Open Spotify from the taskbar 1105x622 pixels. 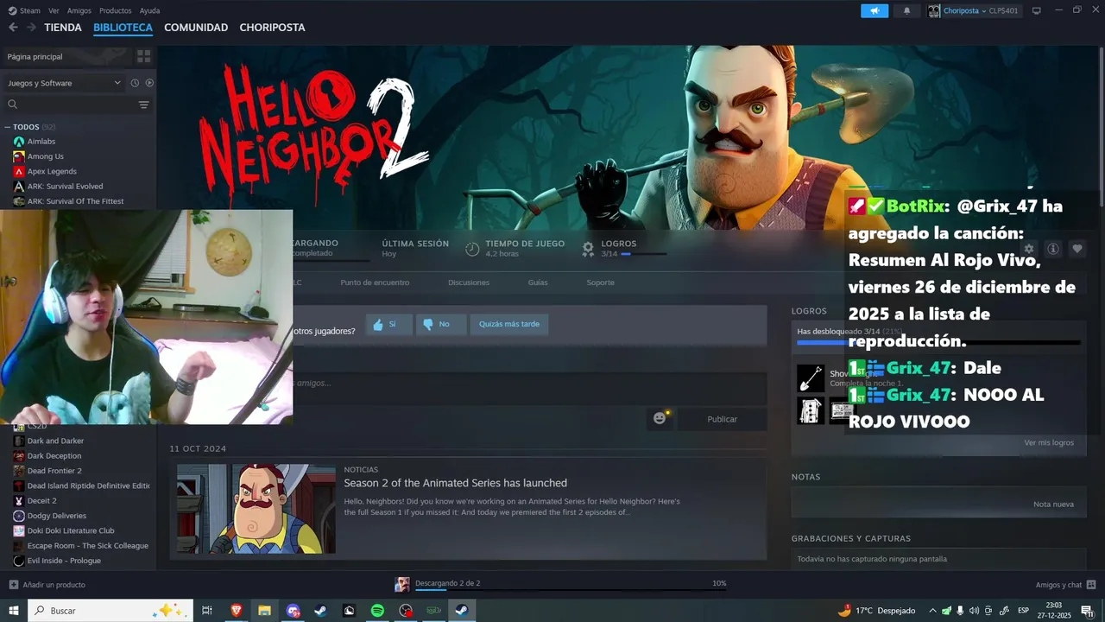pos(377,611)
